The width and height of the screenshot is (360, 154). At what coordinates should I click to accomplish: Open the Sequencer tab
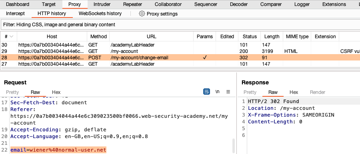point(206,4)
